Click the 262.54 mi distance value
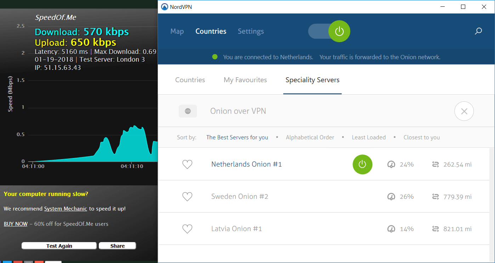The height and width of the screenshot is (263, 495). pos(457,164)
